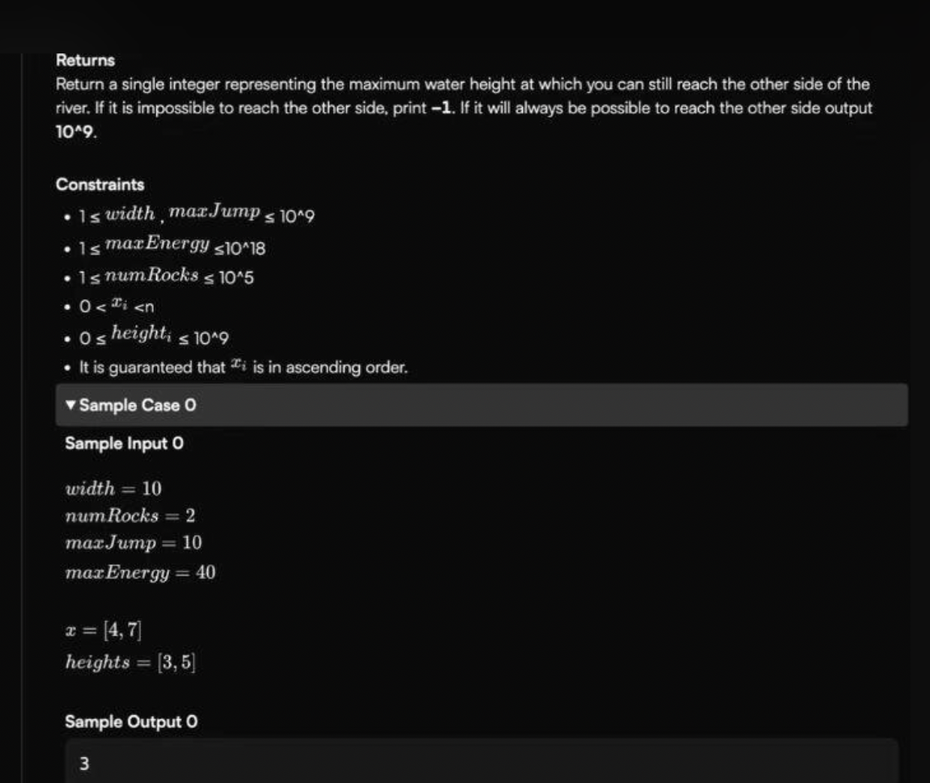The height and width of the screenshot is (783, 930).
Task: Click the Sample Case 0 header bar
Action: pyautogui.click(x=482, y=405)
